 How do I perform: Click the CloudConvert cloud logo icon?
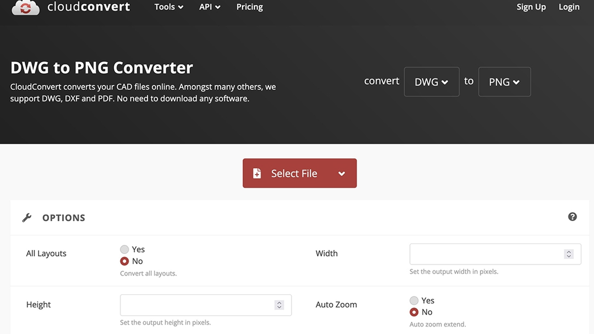(x=25, y=7)
